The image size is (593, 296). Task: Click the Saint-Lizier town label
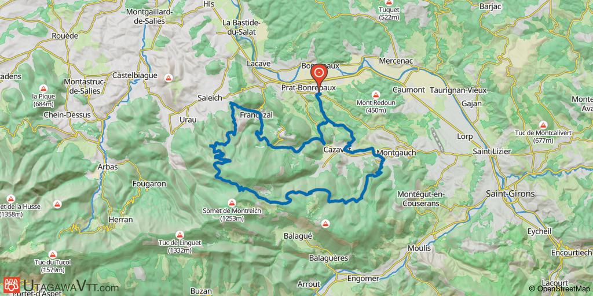492,151
